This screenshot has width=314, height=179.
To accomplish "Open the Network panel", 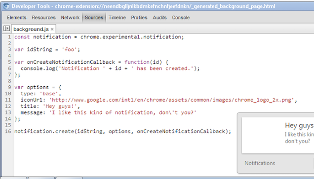I will coord(70,18).
